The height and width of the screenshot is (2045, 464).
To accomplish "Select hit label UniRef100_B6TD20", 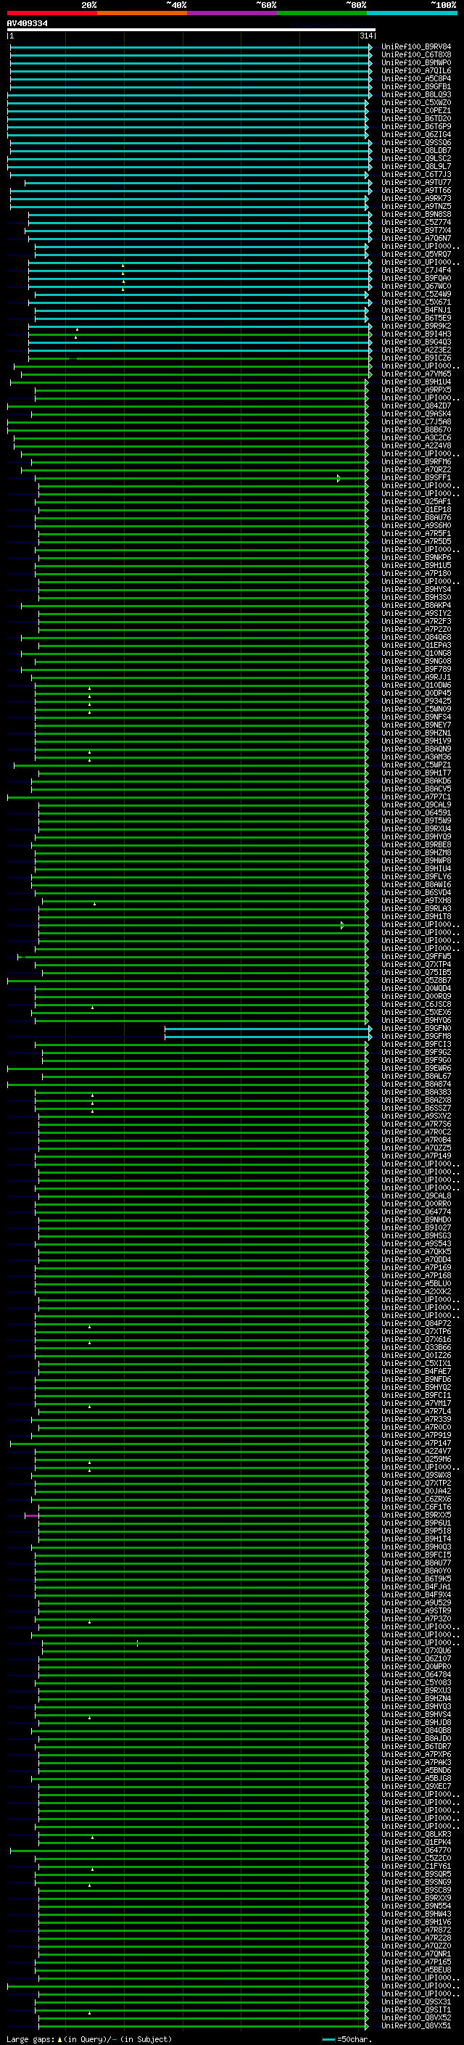I will click(x=415, y=118).
